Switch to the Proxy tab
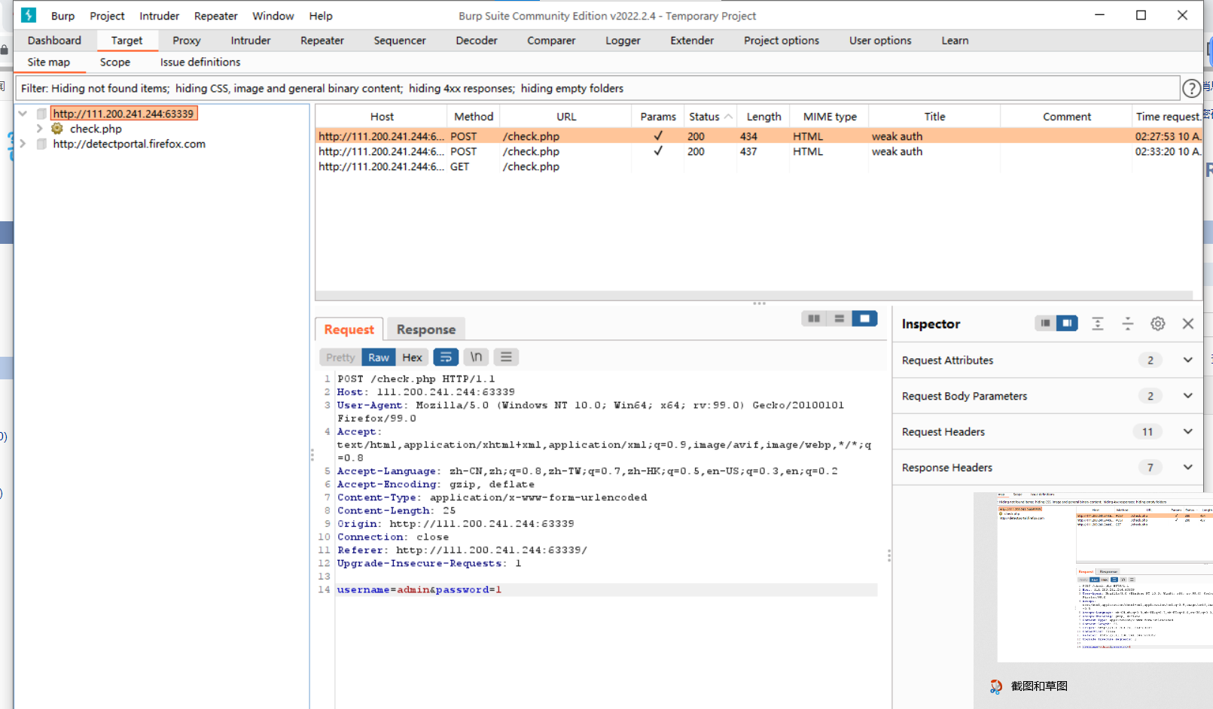The width and height of the screenshot is (1213, 709). click(187, 41)
